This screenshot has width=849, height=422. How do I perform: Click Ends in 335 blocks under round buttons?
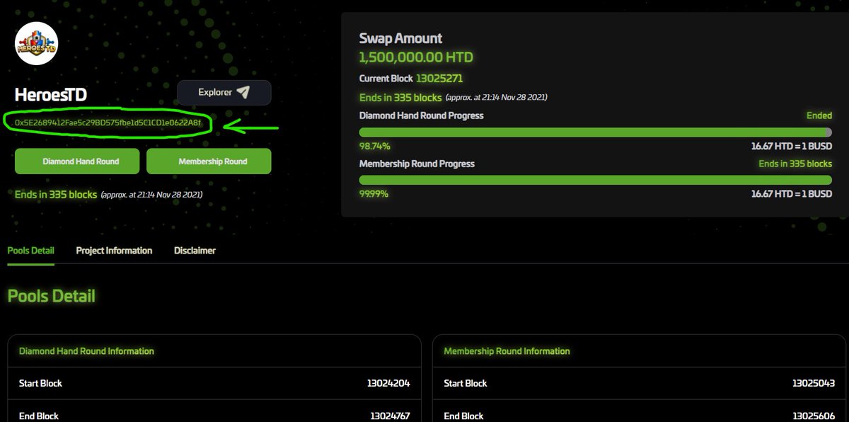[56, 194]
